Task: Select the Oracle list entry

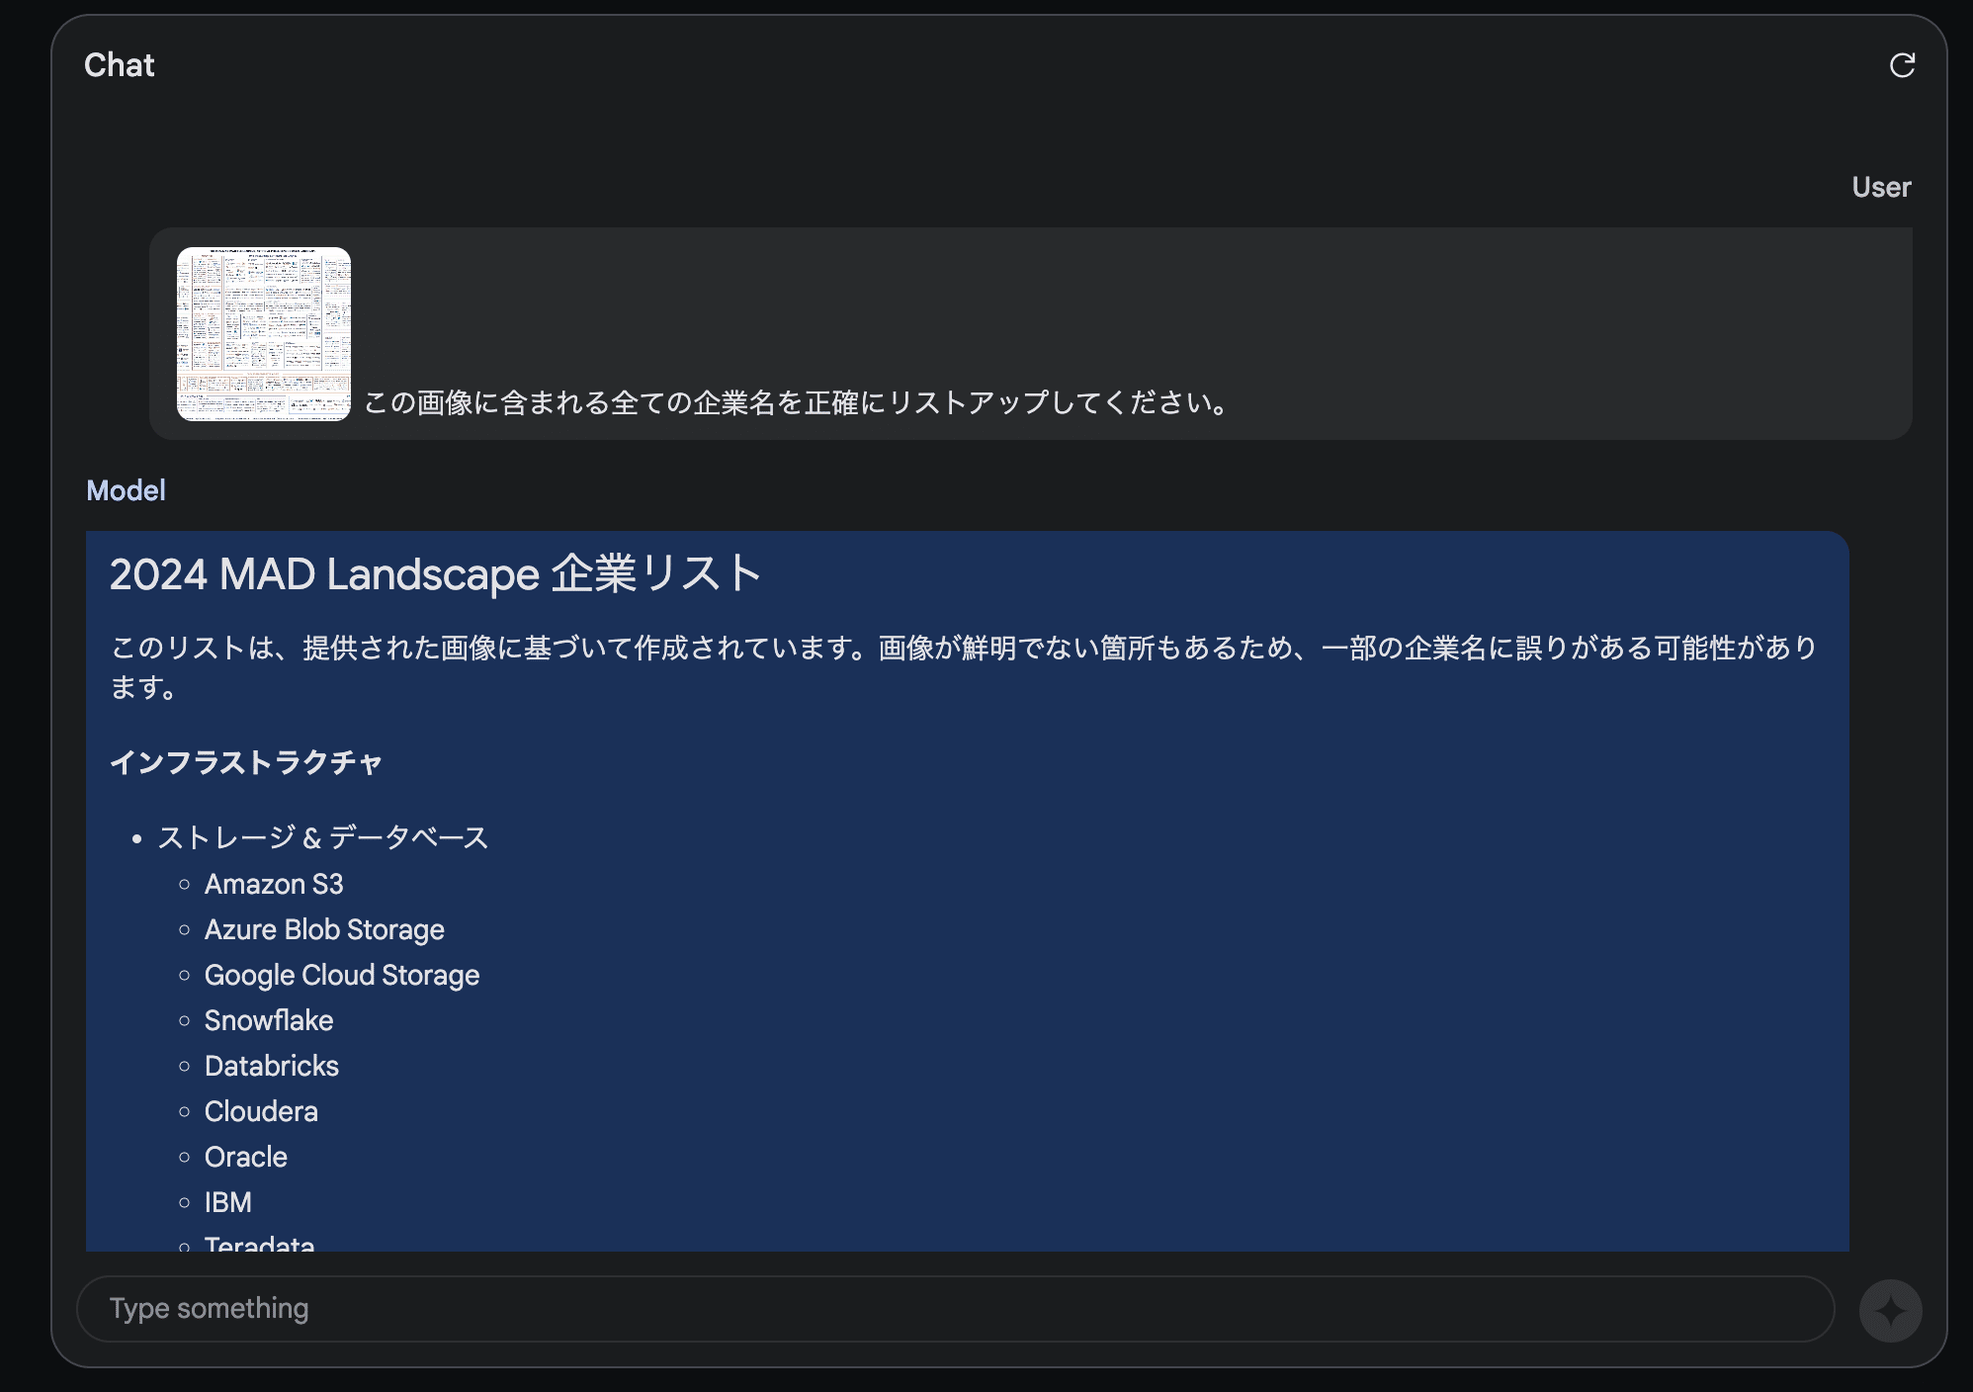Action: [x=246, y=1157]
